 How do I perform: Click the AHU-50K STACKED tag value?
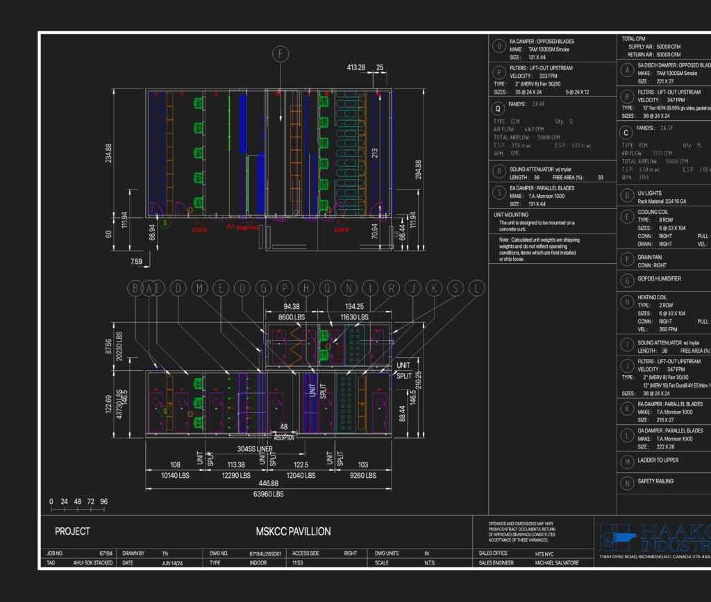tap(93, 563)
